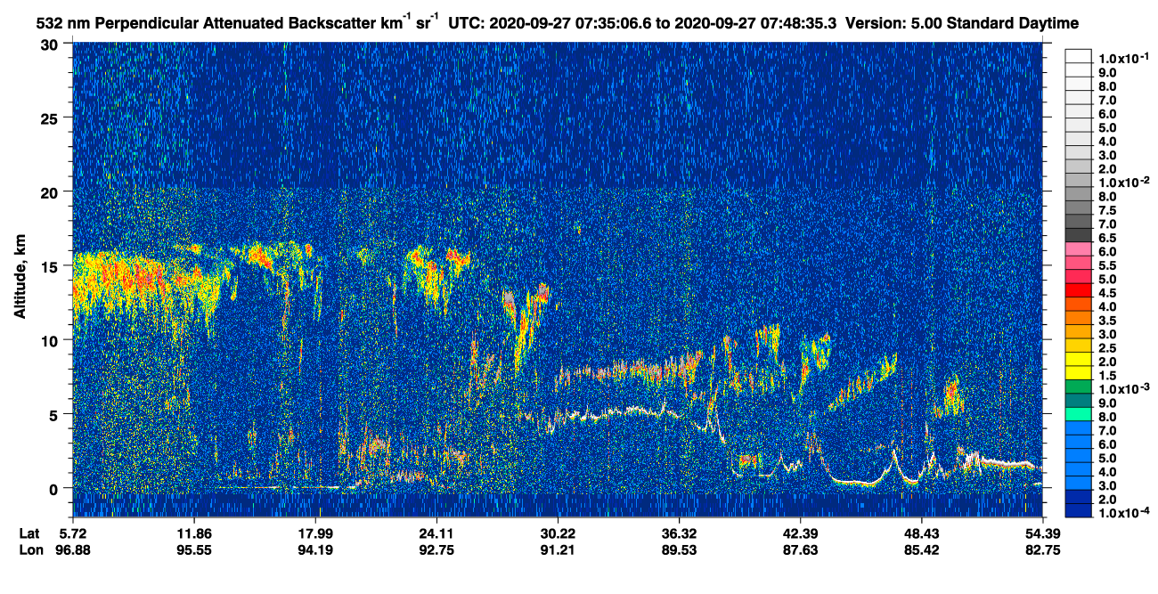Click longitude value "96.88"
This screenshot has width=1158, height=594.
coord(73,550)
